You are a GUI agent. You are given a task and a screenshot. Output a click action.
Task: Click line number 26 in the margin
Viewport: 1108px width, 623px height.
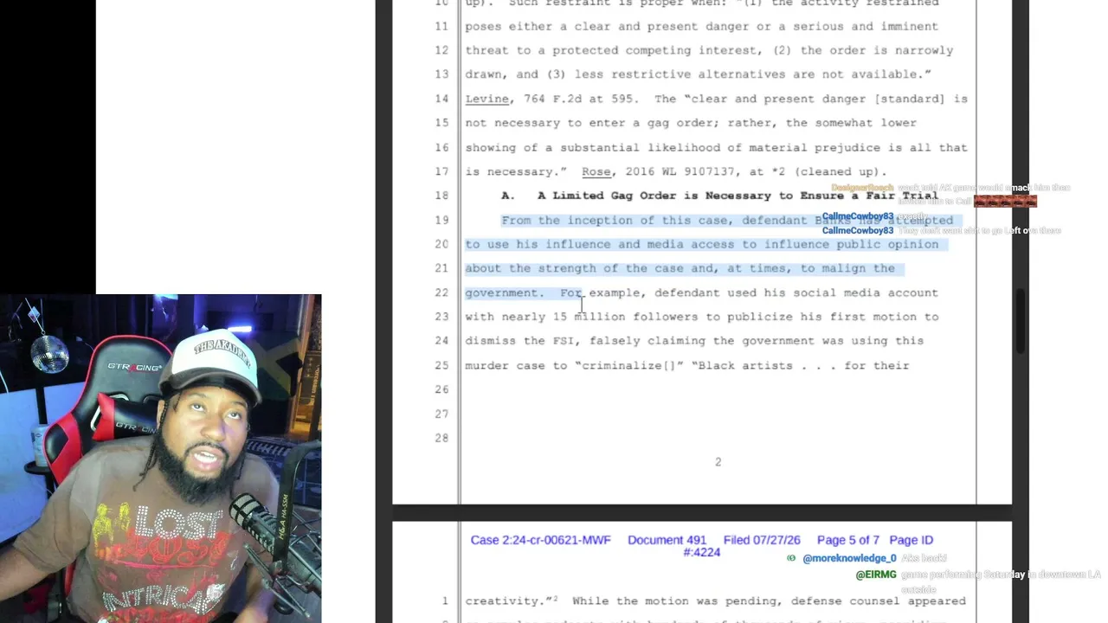441,389
